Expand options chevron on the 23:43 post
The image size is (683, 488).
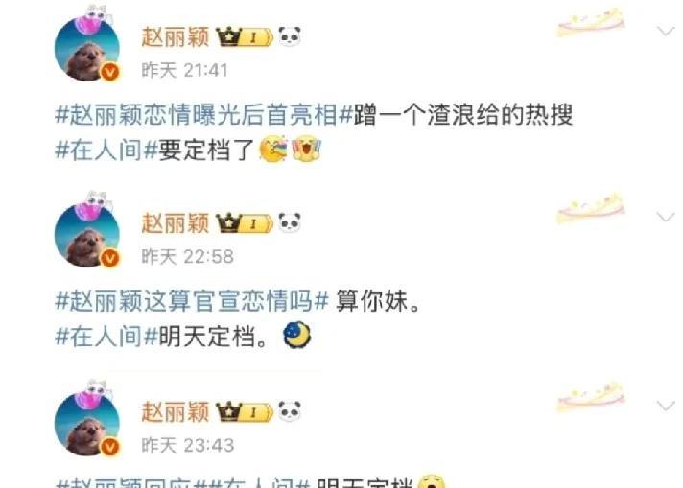click(x=666, y=406)
